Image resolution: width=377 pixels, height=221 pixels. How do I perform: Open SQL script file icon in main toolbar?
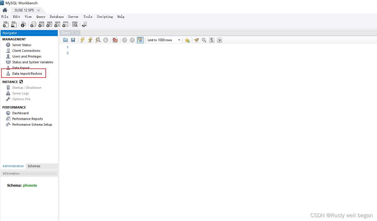click(x=14, y=25)
